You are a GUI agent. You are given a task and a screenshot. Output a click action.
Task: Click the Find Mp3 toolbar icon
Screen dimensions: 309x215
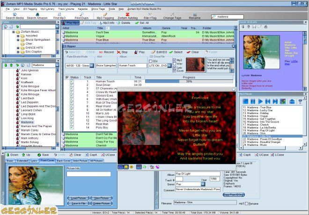59,16
